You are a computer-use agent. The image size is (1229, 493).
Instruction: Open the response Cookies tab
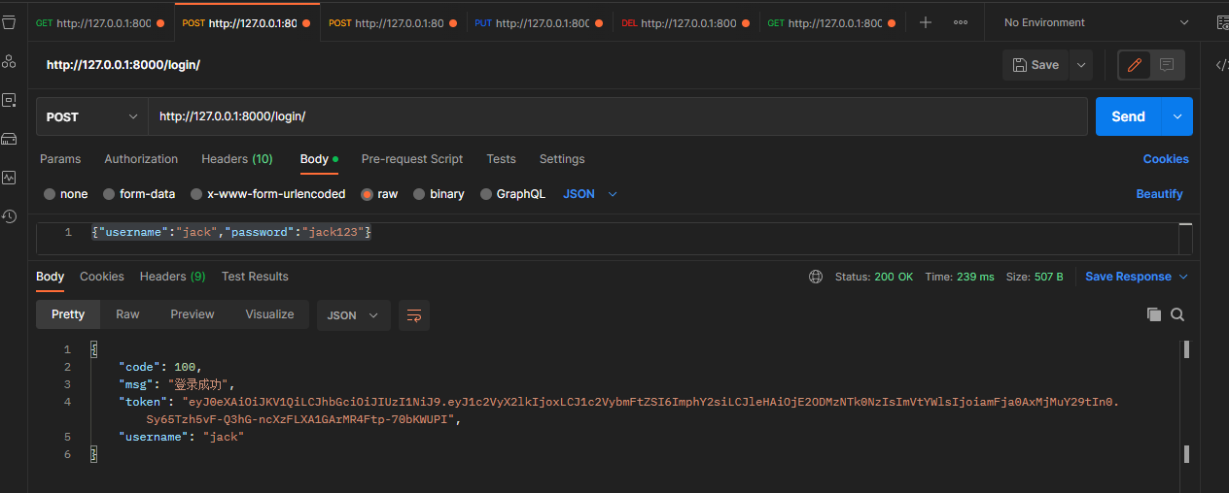[102, 277]
